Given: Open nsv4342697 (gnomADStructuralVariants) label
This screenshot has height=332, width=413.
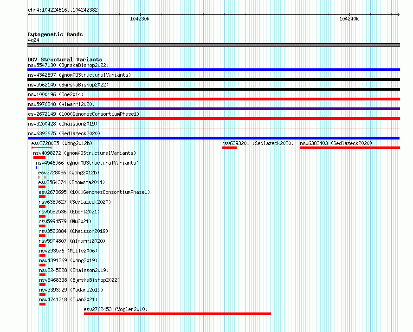Looking at the screenshot, I should coord(79,75).
